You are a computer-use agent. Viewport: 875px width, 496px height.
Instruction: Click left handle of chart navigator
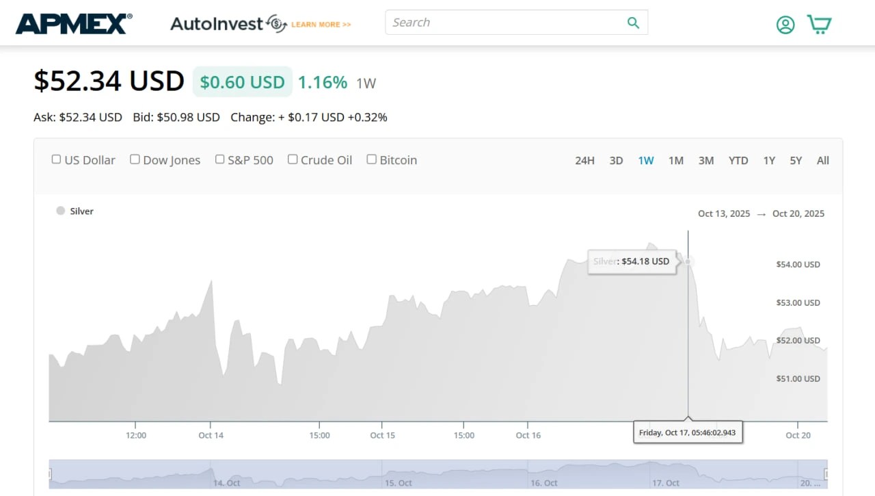pyautogui.click(x=50, y=473)
